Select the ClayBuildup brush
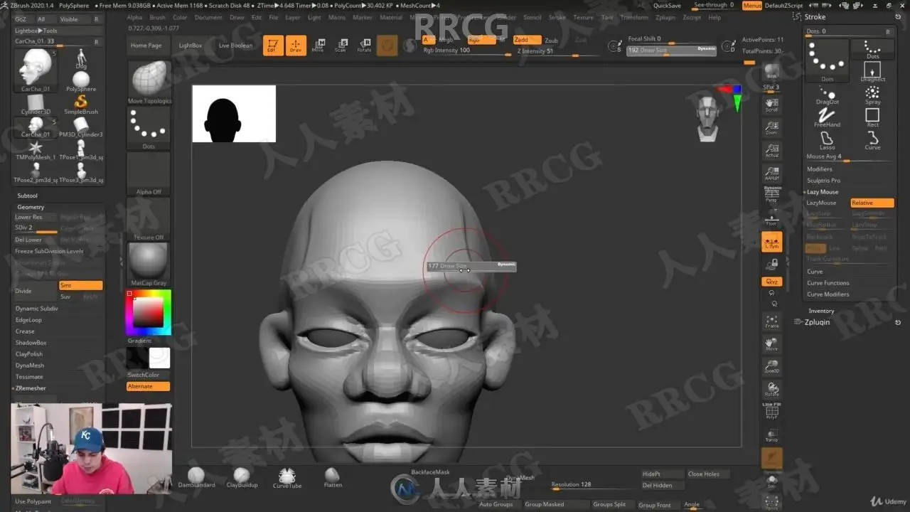This screenshot has width=910, height=512. 242,478
